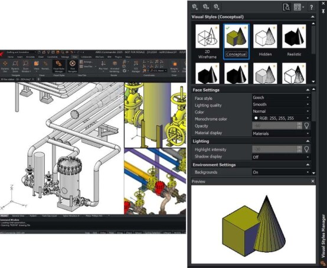Toggle the Opacity lightbulb button

coord(306,126)
